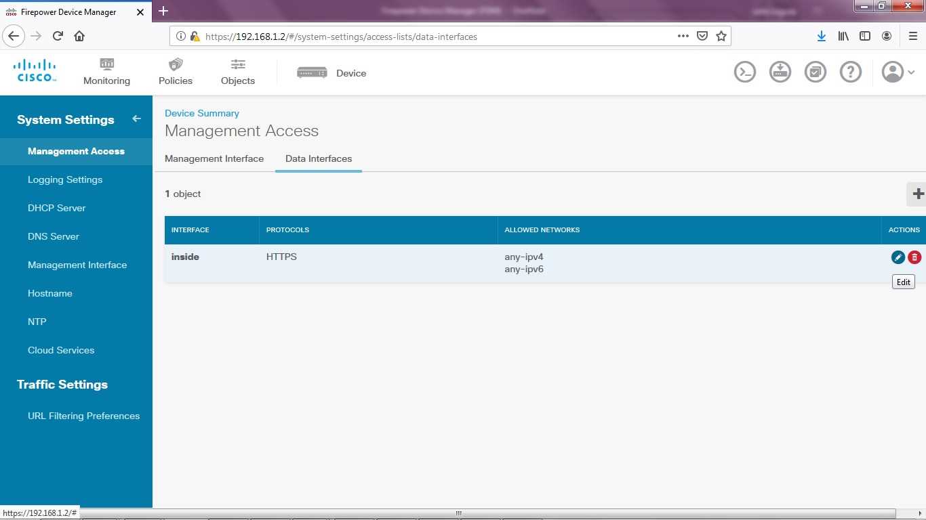Go to the browser home page
Screen dimensions: 926x520
tap(79, 36)
